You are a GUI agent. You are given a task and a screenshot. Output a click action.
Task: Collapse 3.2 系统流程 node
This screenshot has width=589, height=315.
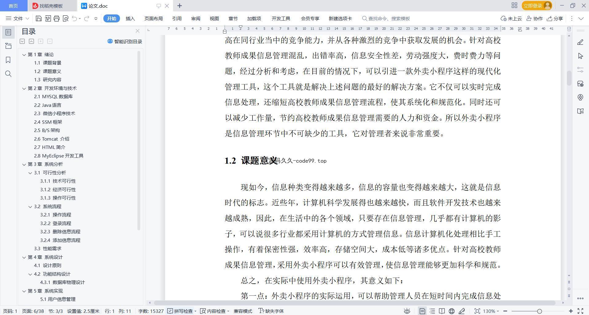[30, 207]
